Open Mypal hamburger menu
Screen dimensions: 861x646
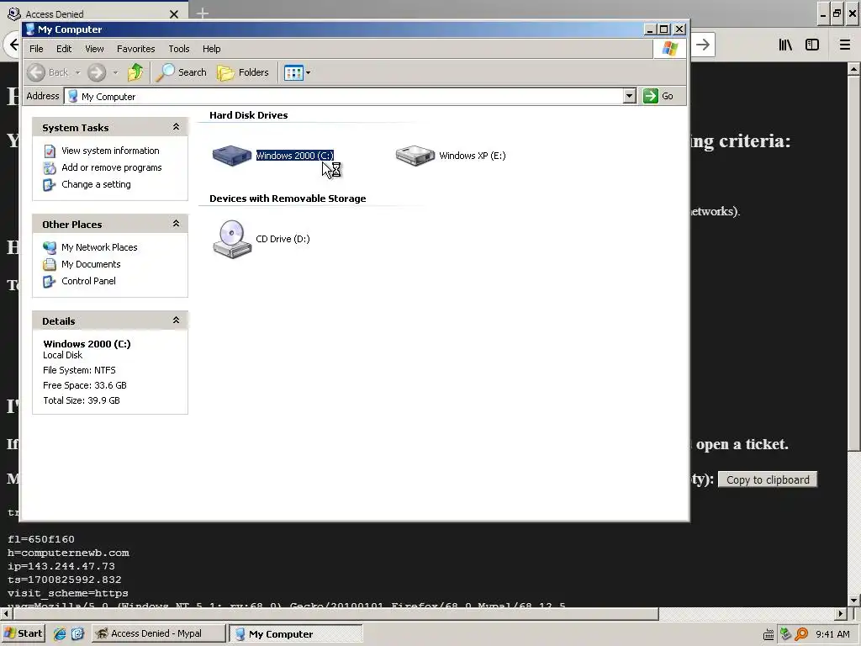tap(844, 45)
